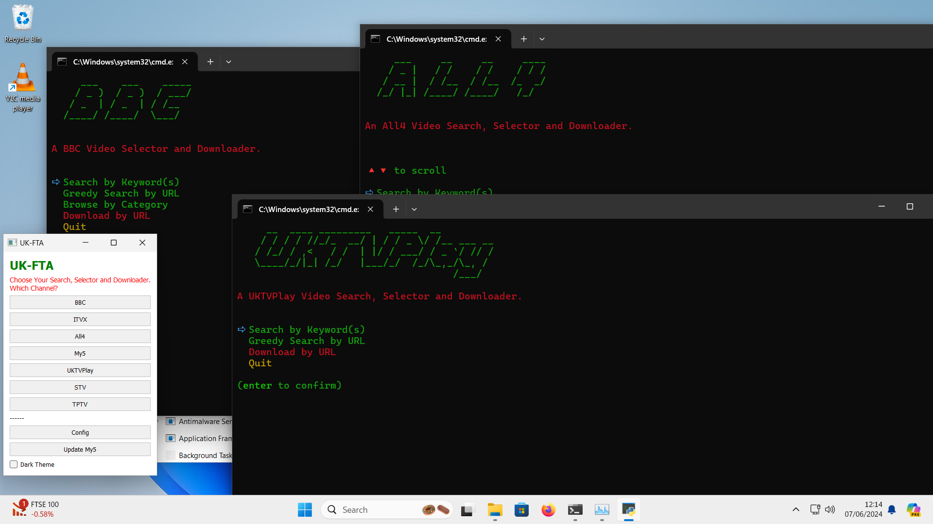This screenshot has width=933, height=524.
Task: Open the Terminal taskbar icon
Action: 575,510
